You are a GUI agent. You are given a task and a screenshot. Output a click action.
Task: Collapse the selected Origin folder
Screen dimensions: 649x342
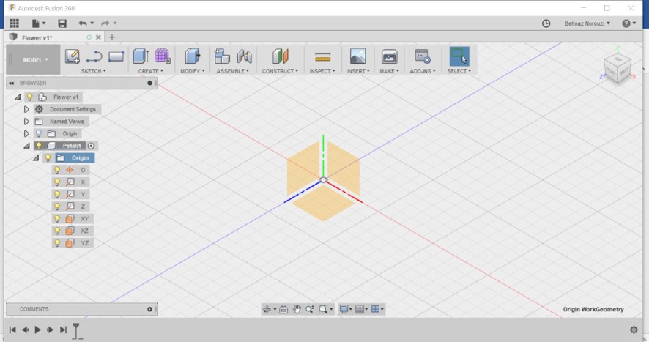[x=36, y=157]
